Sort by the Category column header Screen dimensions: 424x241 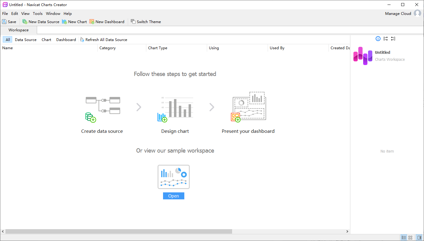pos(122,48)
